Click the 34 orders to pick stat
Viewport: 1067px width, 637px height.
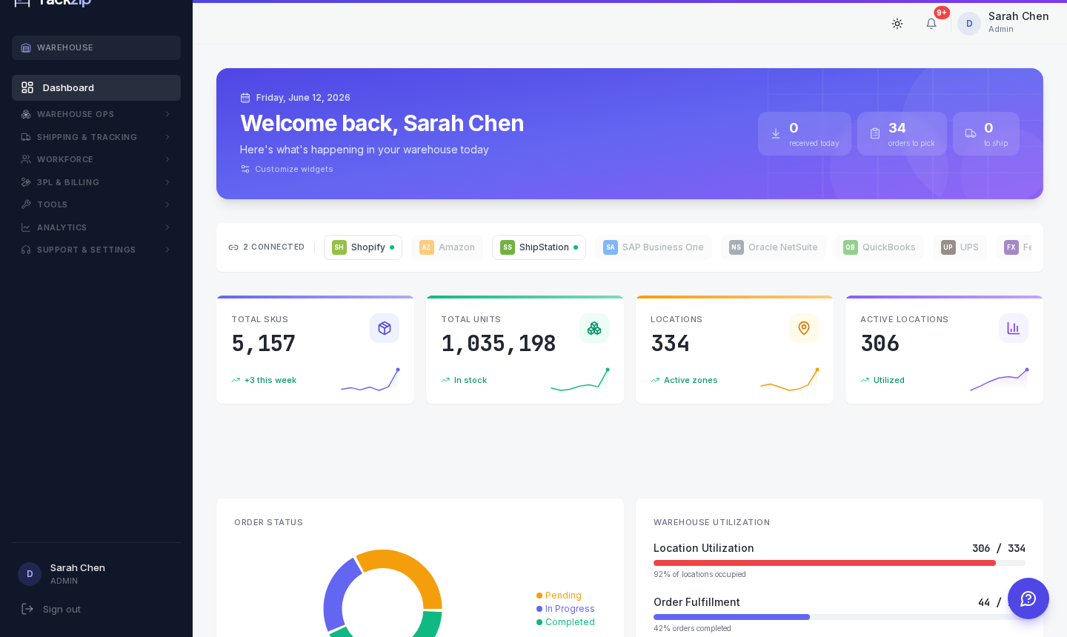coord(902,133)
